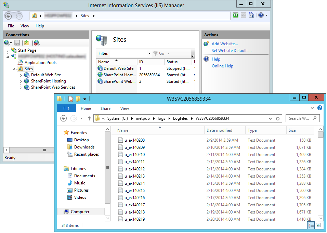This screenshot has width=327, height=233.
Task: Select Music under Libraries
Action: [80, 183]
